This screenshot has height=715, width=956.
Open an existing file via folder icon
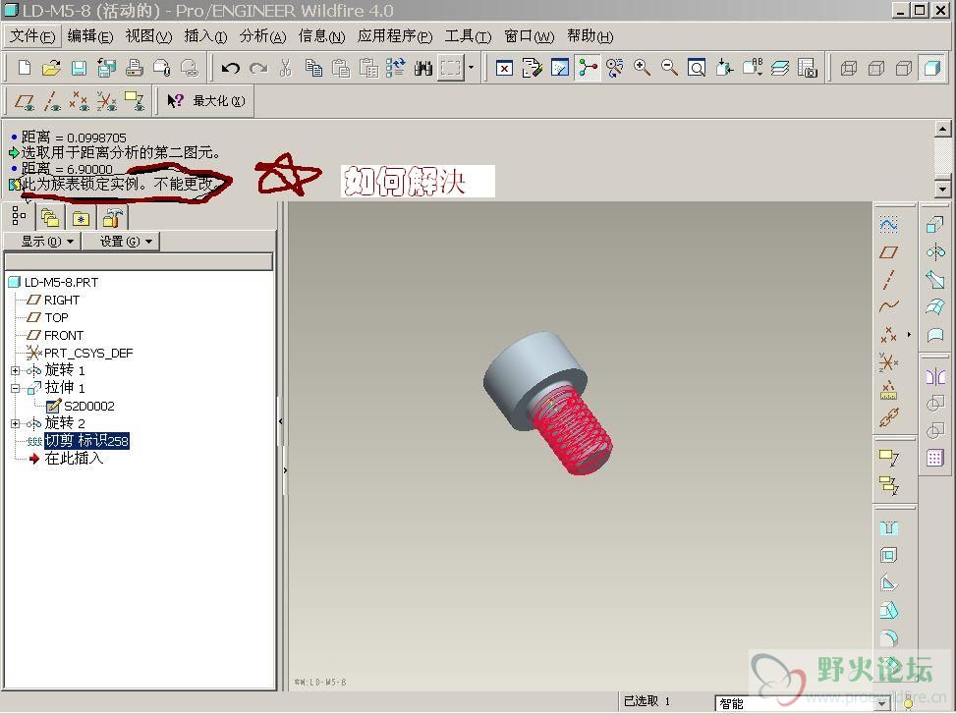pyautogui.click(x=51, y=67)
